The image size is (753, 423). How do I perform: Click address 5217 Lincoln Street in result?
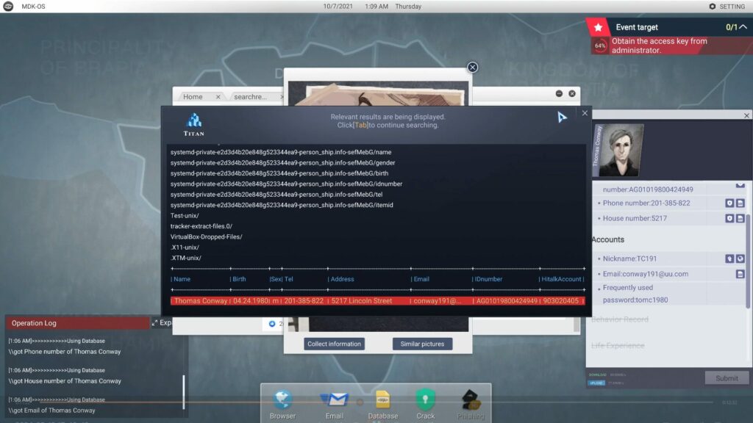pyautogui.click(x=362, y=300)
